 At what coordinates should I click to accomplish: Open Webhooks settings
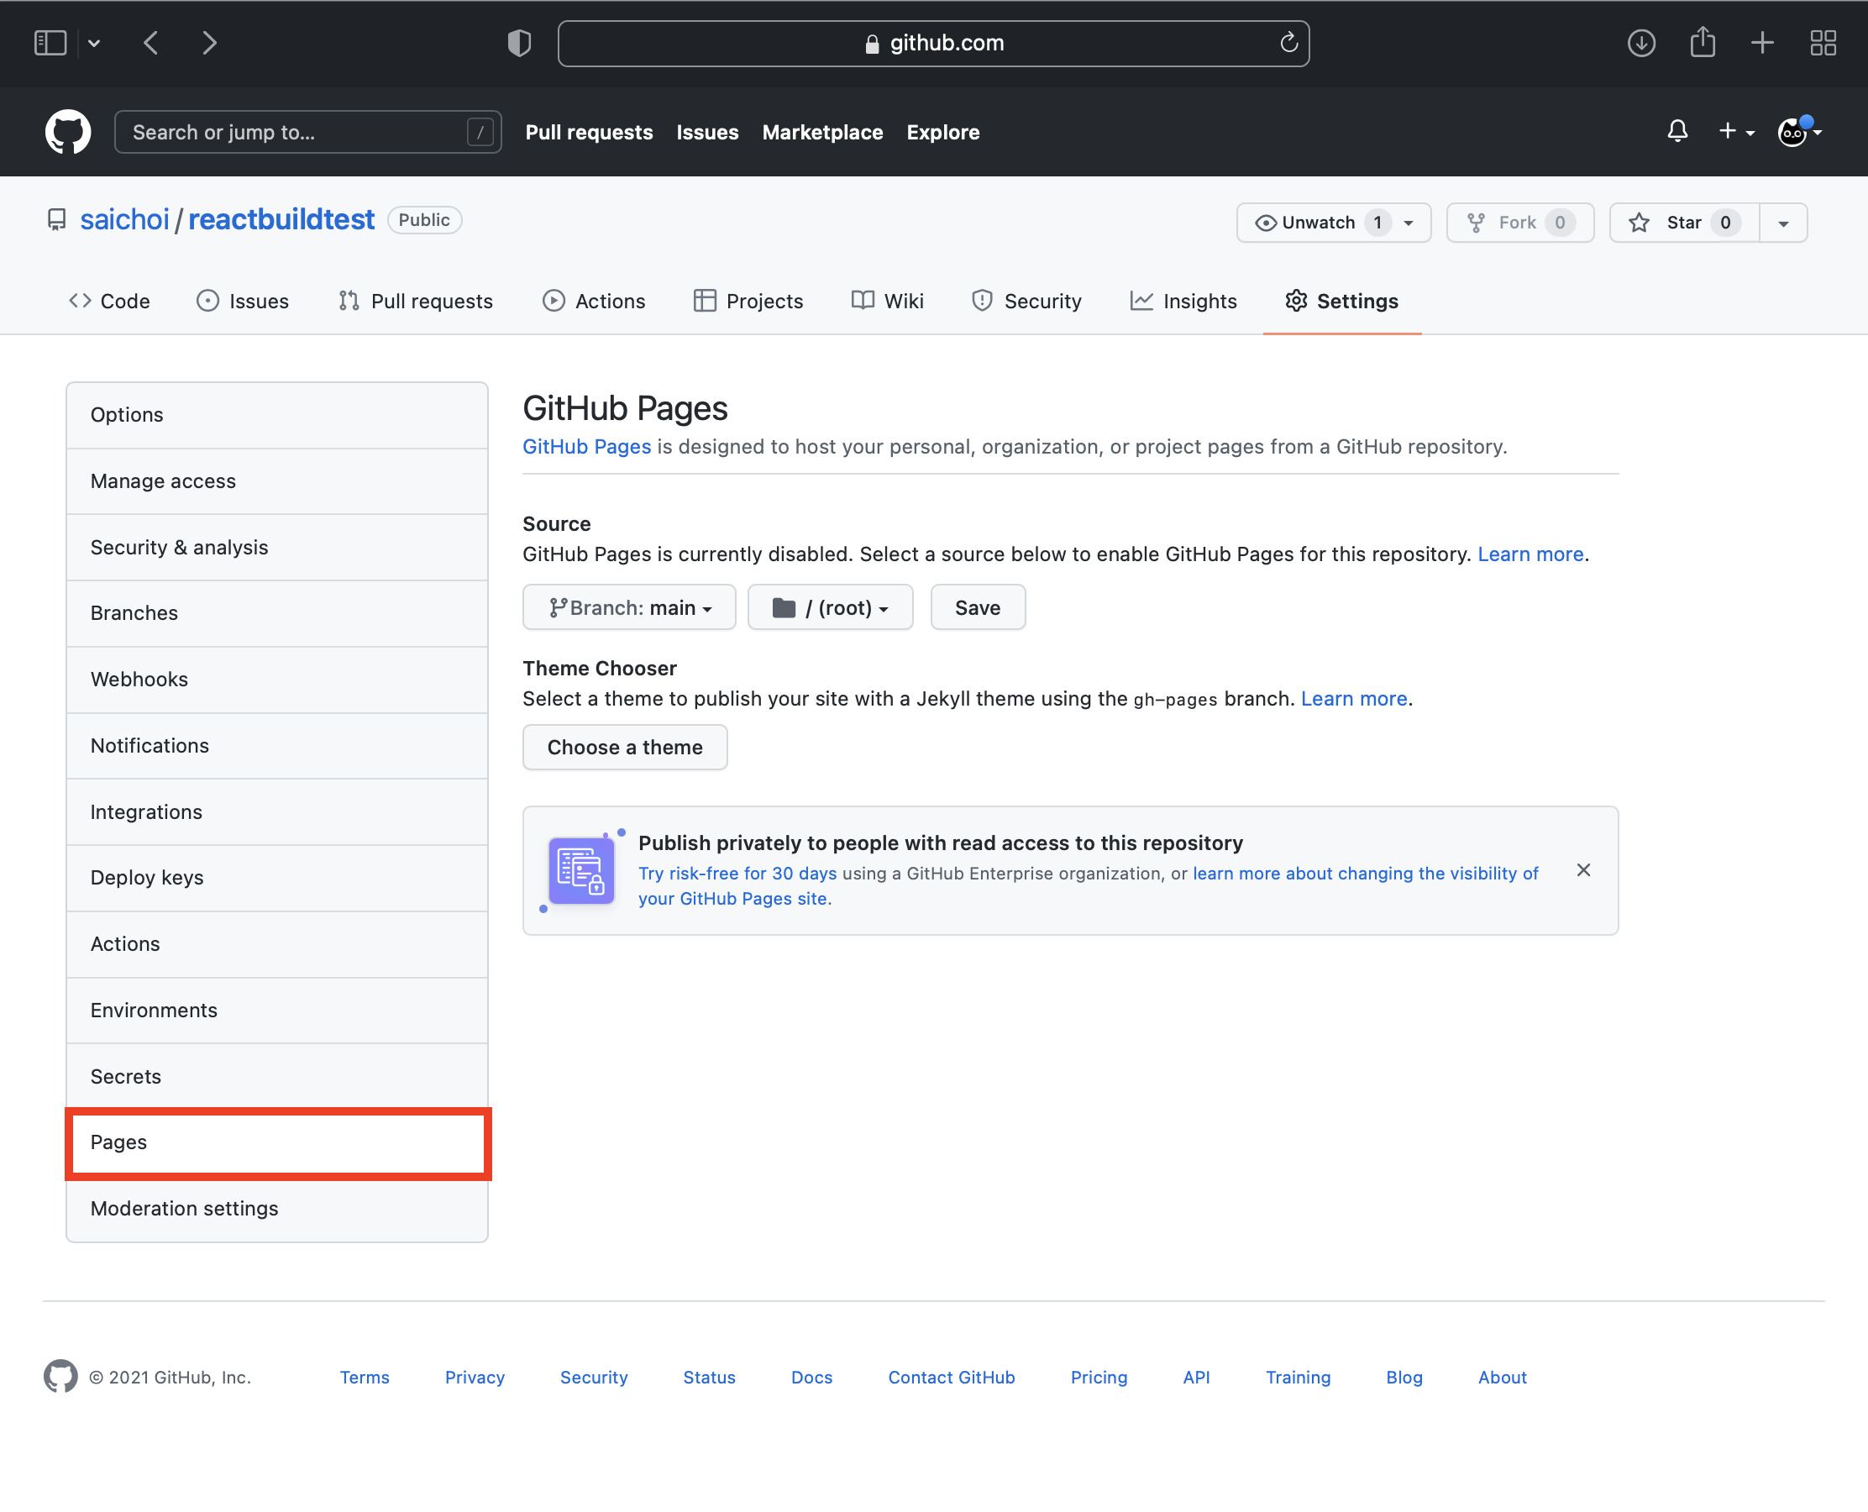coord(277,680)
